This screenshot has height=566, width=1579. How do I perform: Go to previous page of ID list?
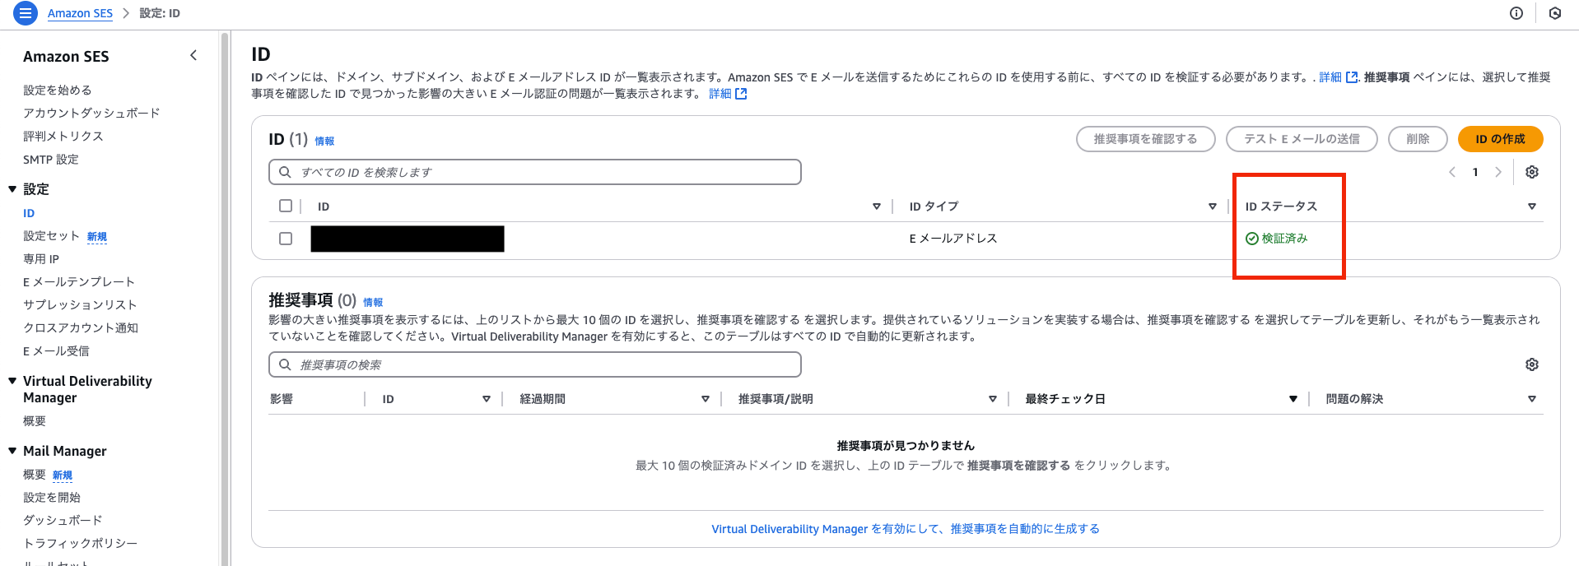1452,172
